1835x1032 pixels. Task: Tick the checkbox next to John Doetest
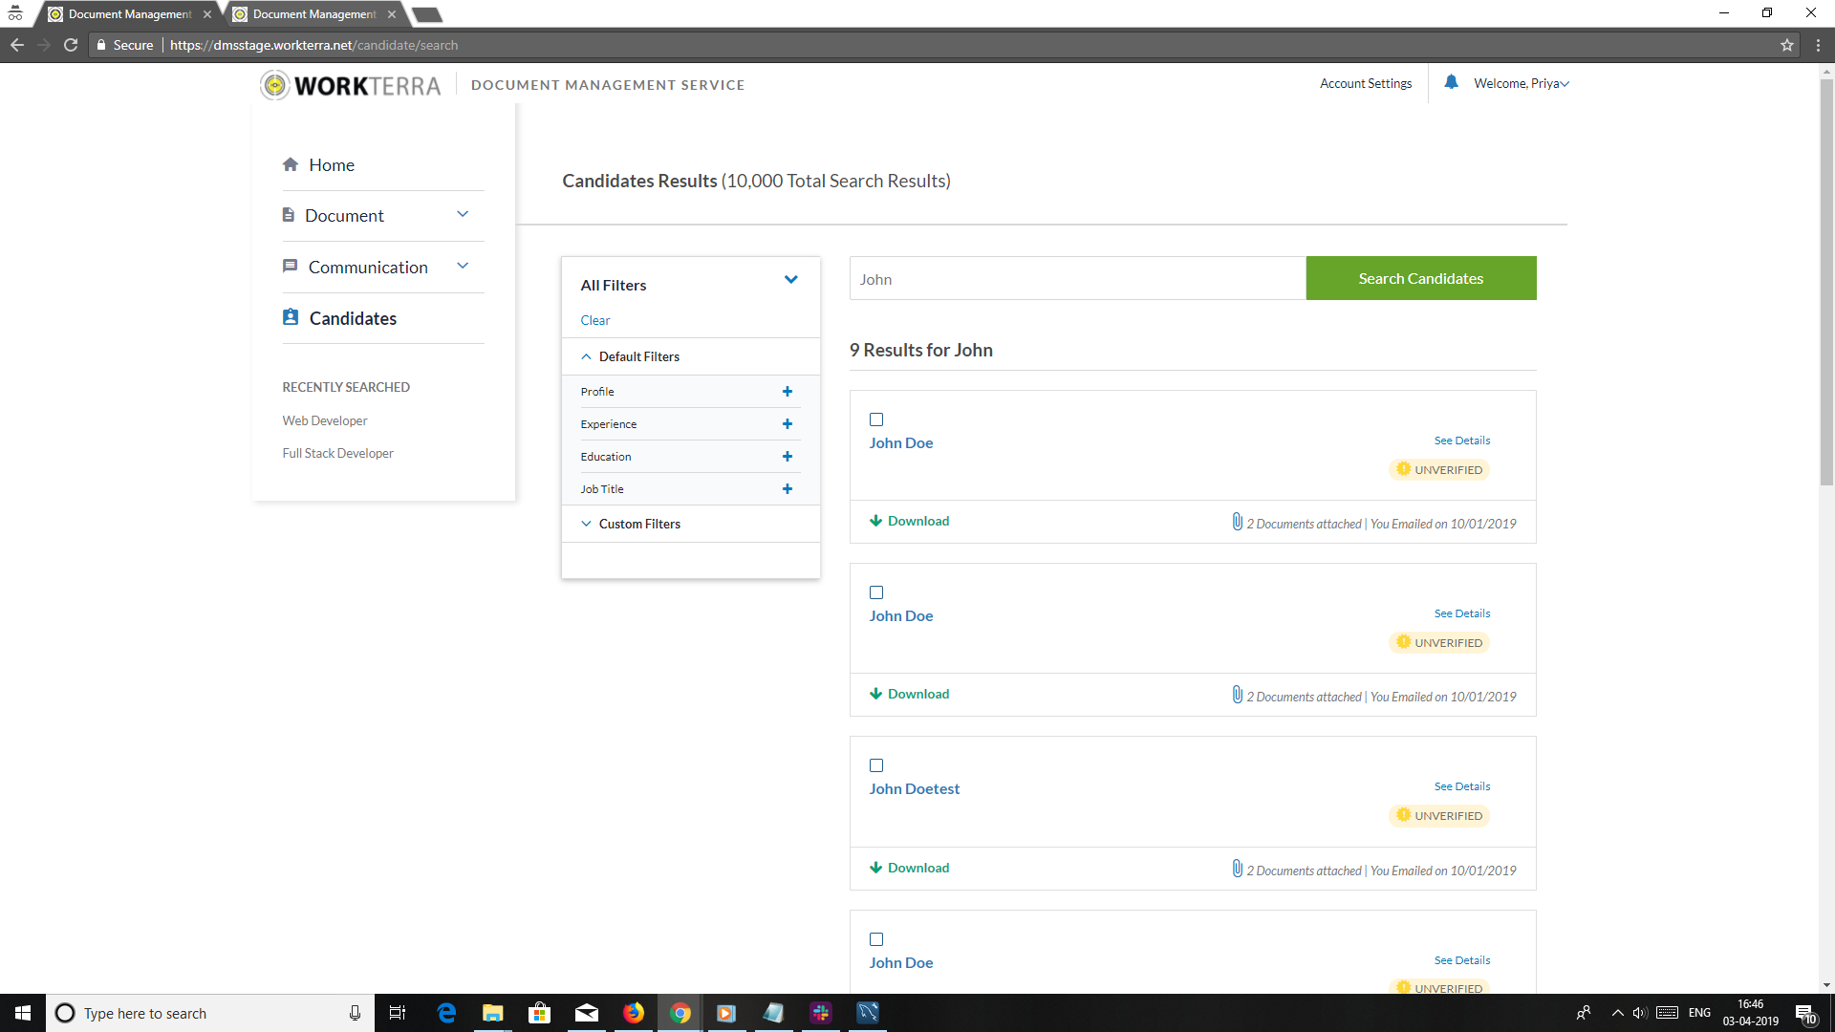point(876,765)
